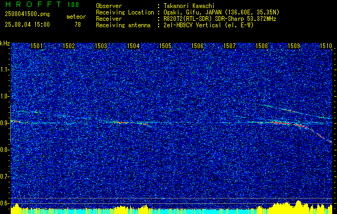Click the meteor count 78
Screen dimensions: 337x214
click(x=78, y=25)
